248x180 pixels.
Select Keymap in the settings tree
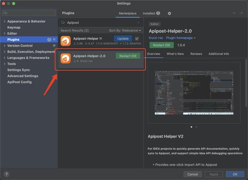tap(14, 27)
